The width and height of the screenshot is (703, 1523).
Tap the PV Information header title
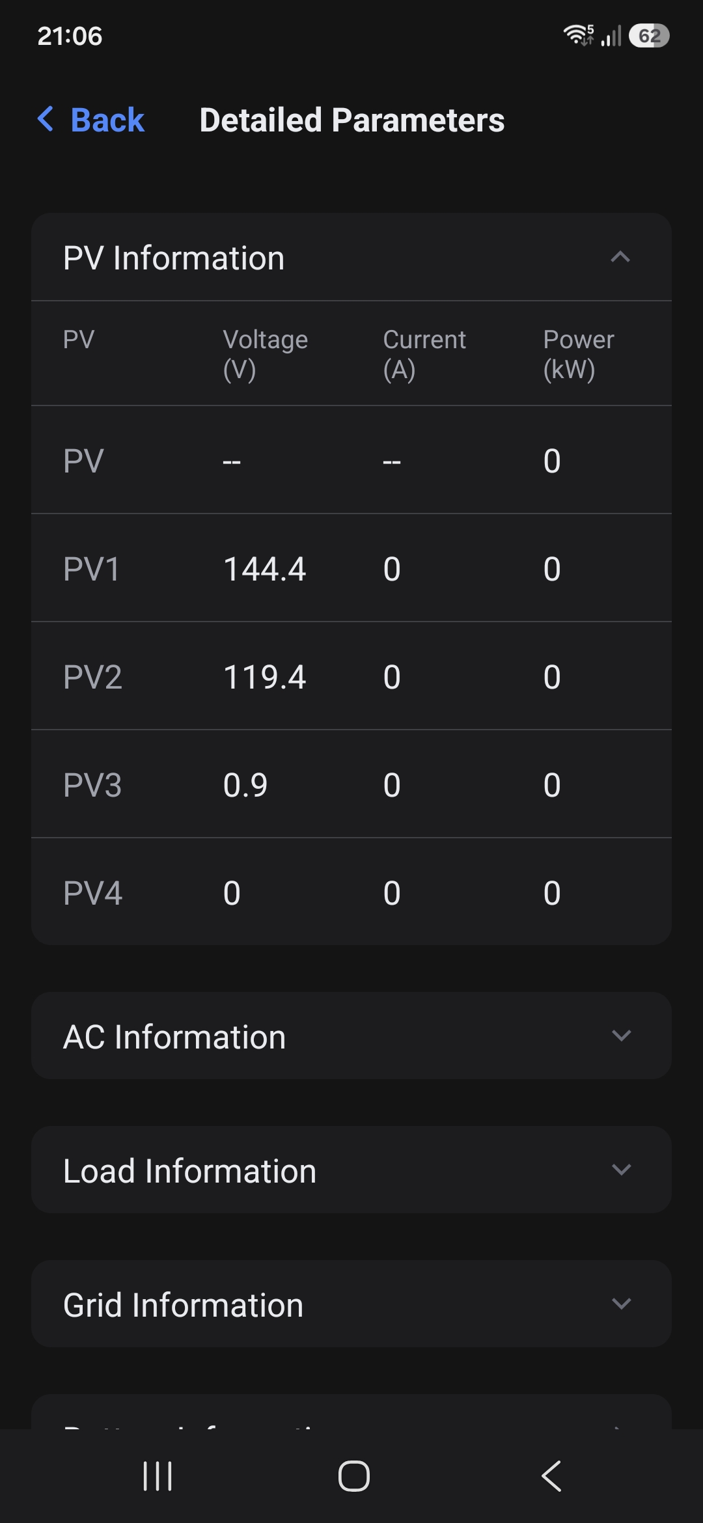174,258
